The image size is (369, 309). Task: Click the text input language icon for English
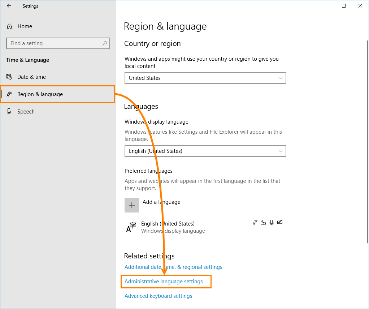pos(255,222)
